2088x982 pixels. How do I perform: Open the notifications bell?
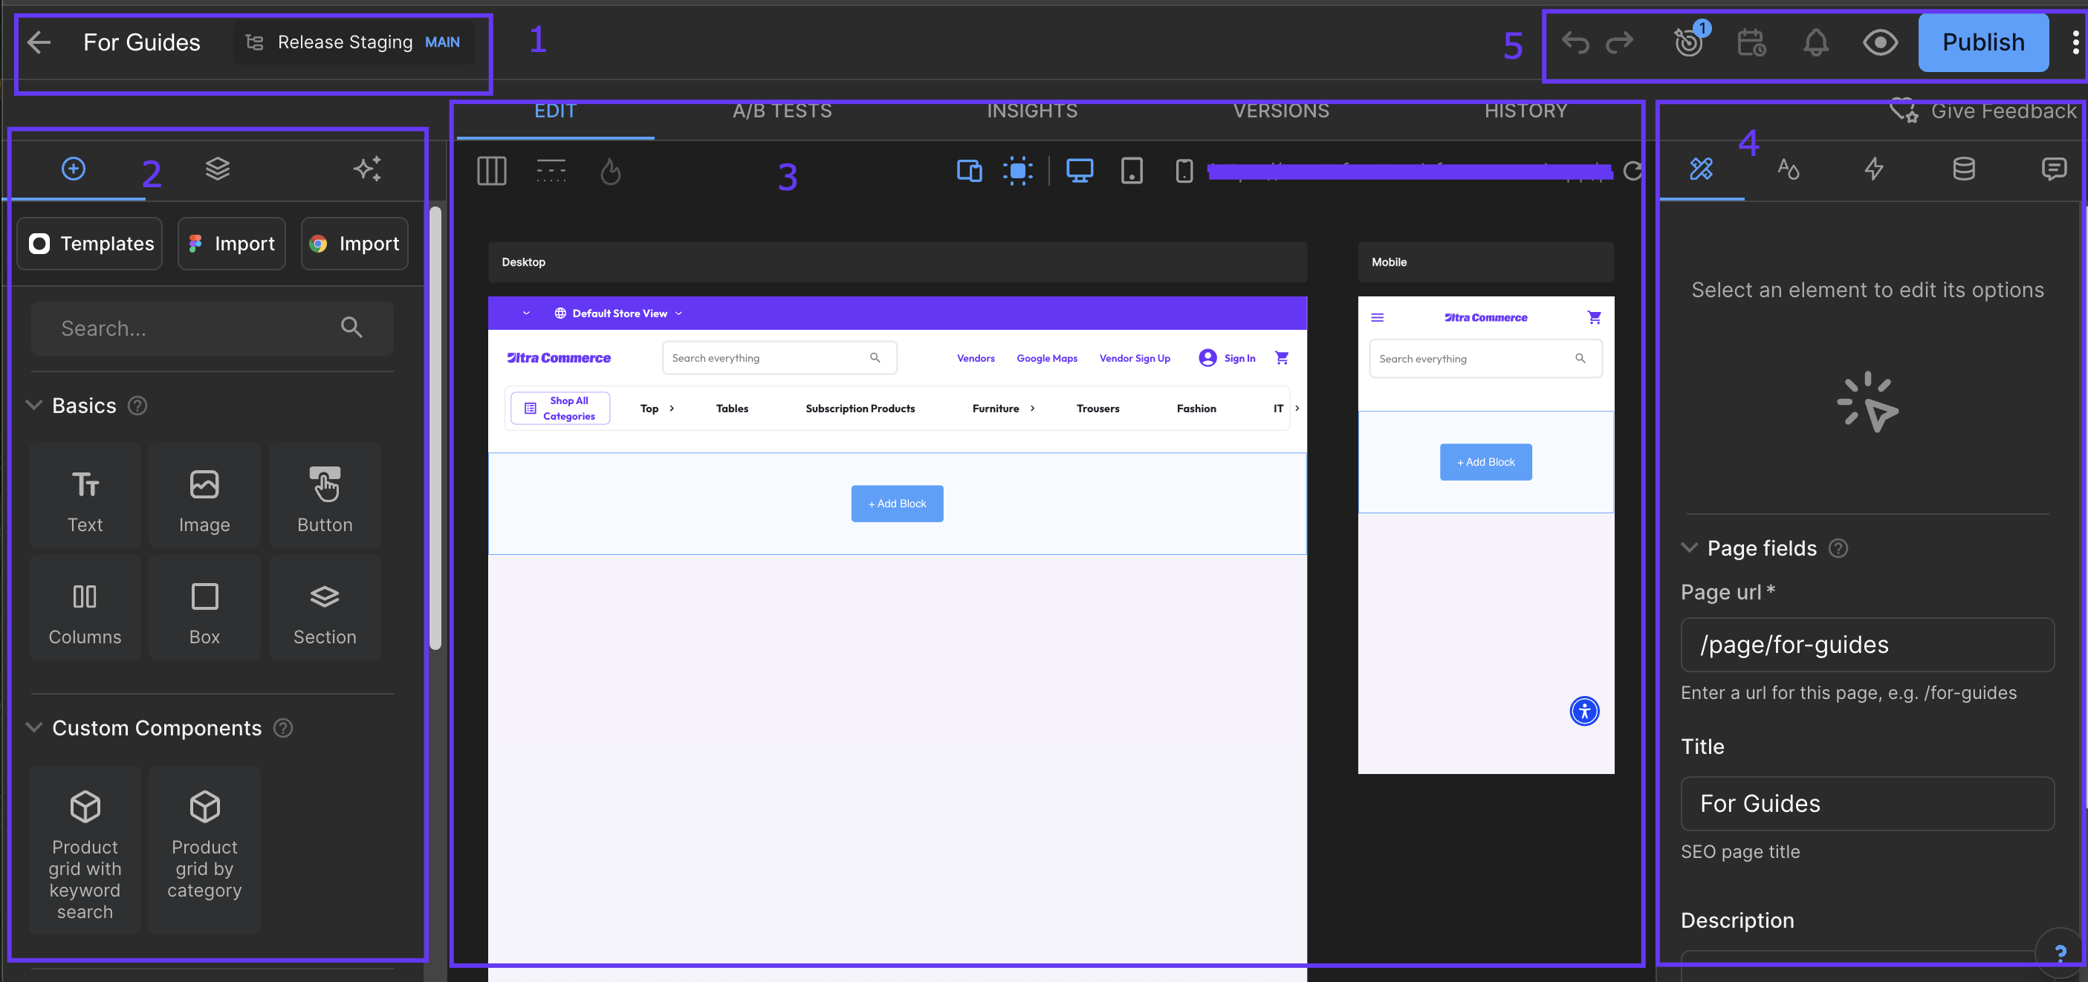[1815, 42]
